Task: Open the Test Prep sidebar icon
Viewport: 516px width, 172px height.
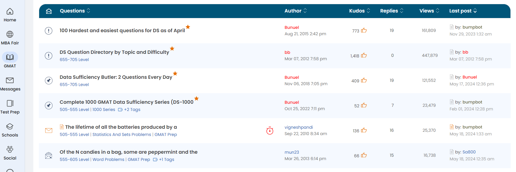Action: [x=10, y=103]
